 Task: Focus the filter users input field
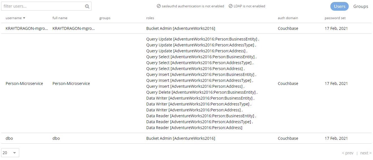(x=46, y=6)
